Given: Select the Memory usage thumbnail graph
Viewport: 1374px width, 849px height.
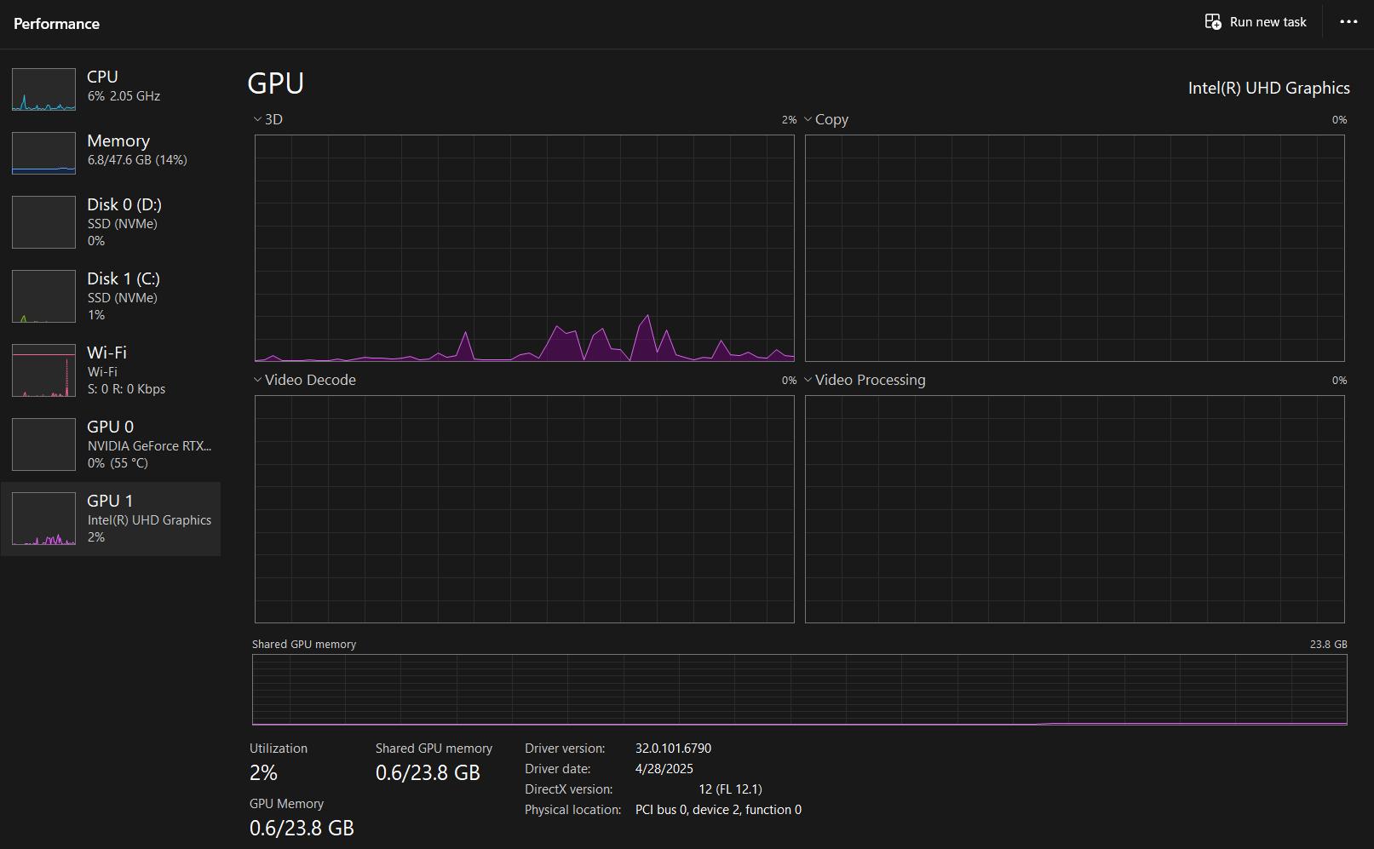Looking at the screenshot, I should pyautogui.click(x=43, y=153).
